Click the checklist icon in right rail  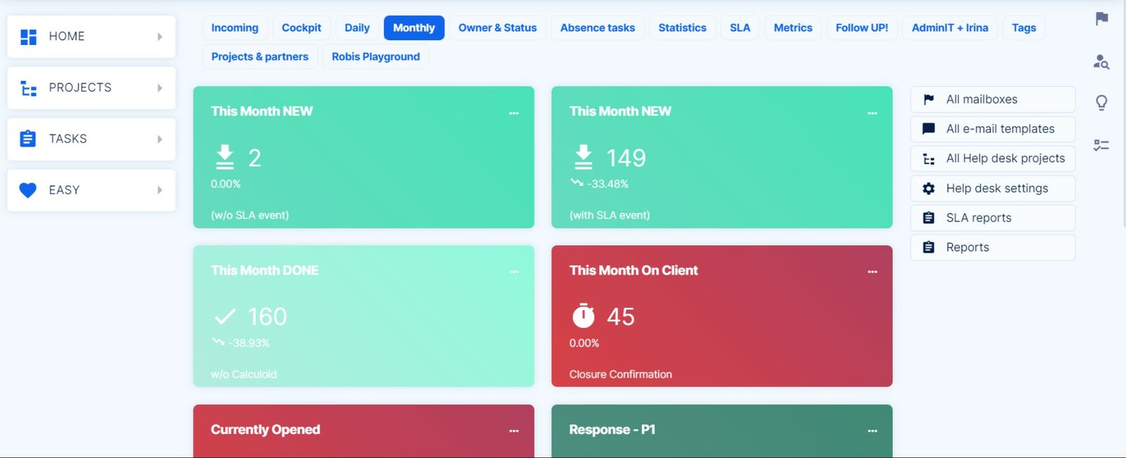1101,145
